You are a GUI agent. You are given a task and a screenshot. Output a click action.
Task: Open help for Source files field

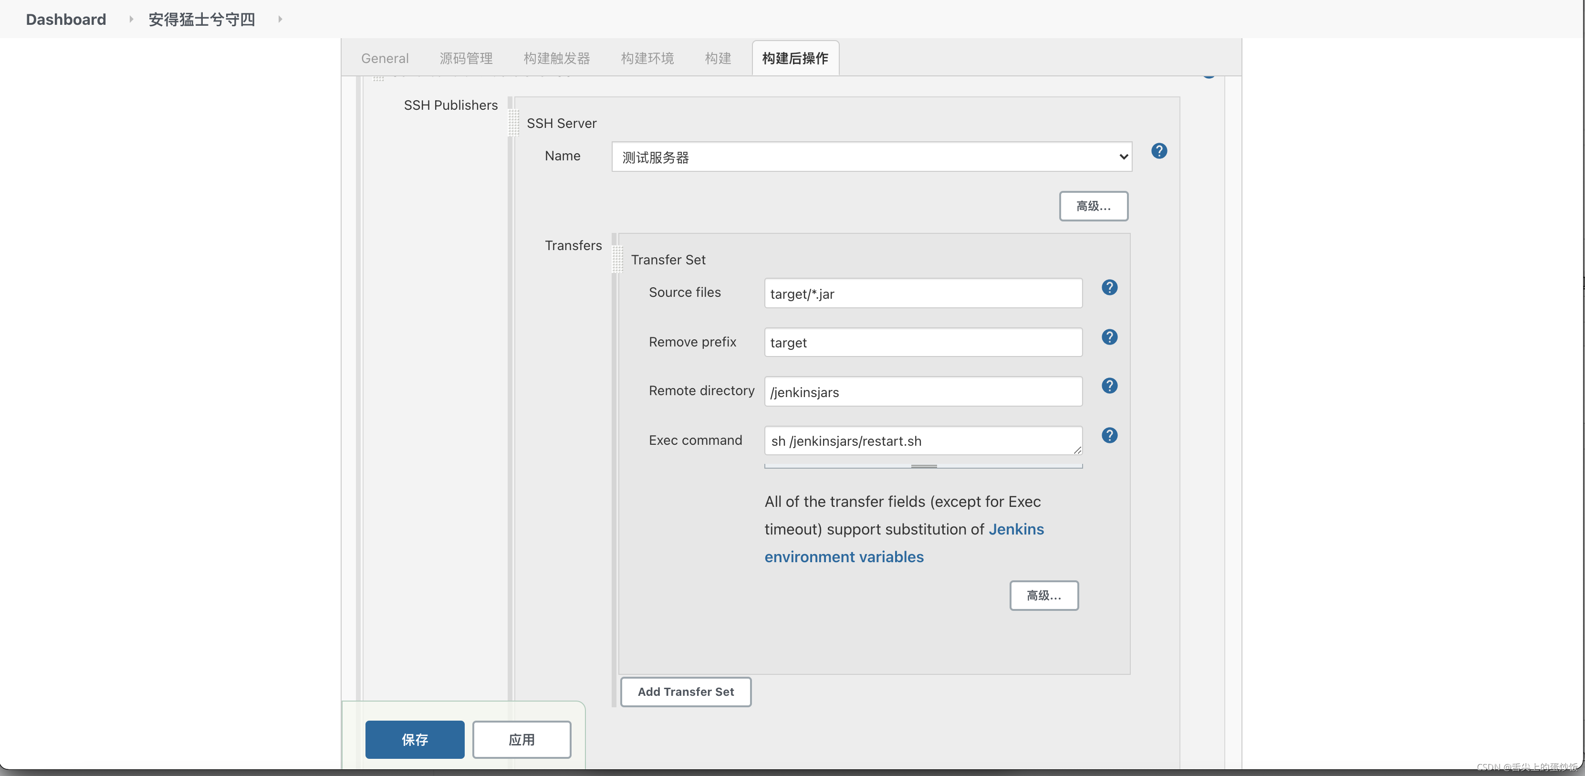tap(1109, 287)
